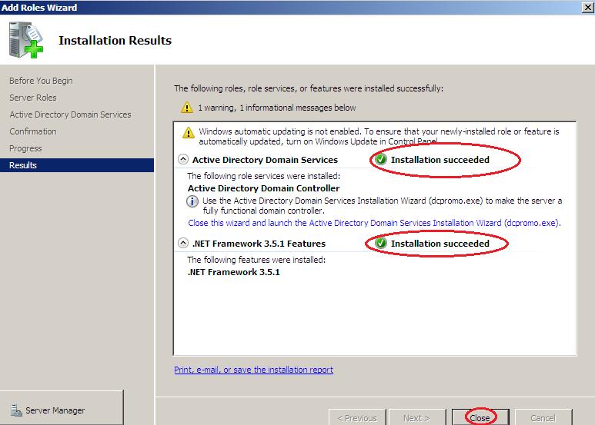Click 'Installation succeeded' for .NET Framework 3.5.1 Features
The height and width of the screenshot is (425, 595).
(x=440, y=244)
